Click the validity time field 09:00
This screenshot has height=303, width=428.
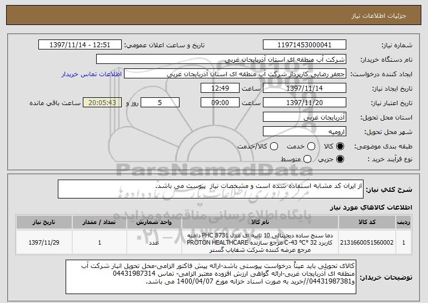(x=220, y=103)
